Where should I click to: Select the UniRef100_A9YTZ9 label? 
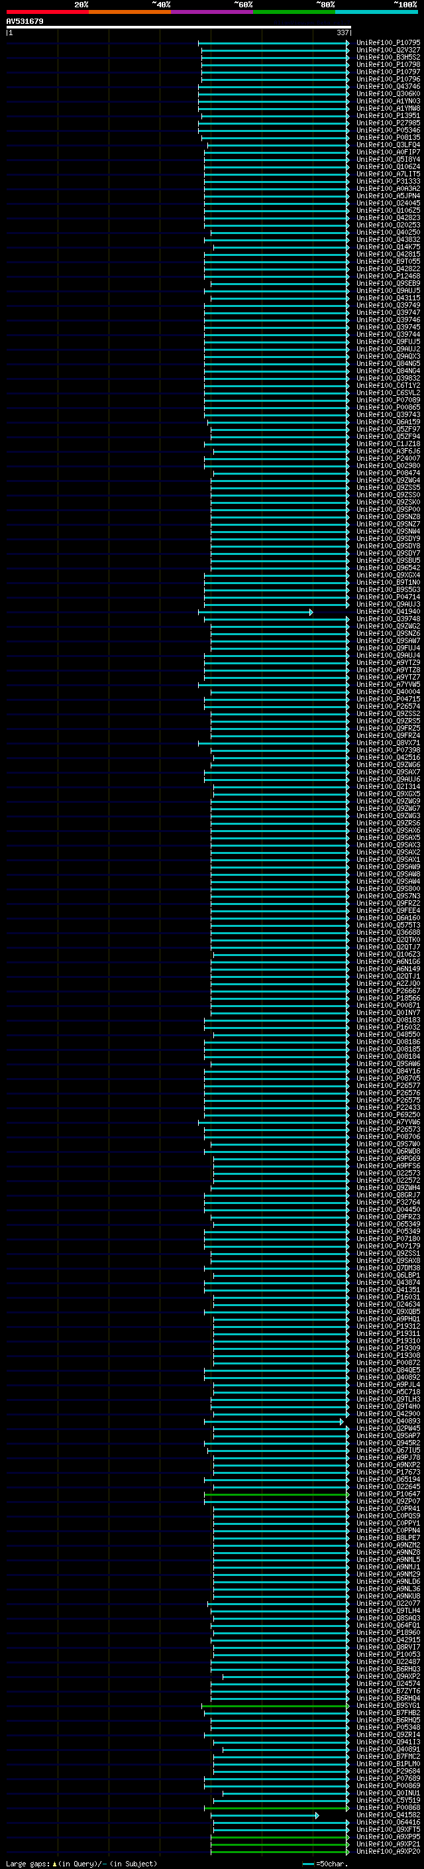pyautogui.click(x=388, y=663)
